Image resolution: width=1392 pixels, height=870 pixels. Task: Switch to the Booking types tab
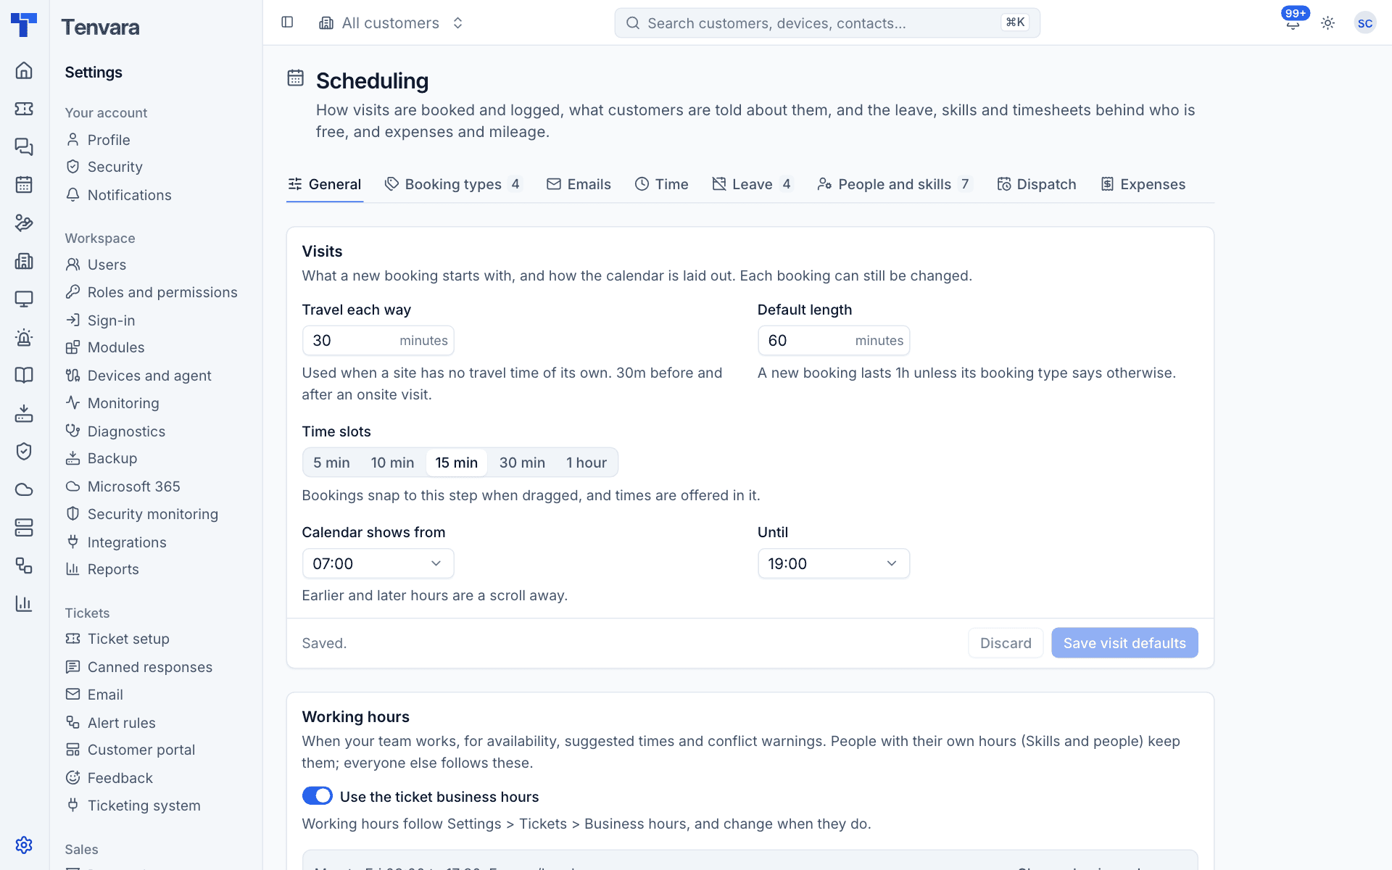(x=453, y=184)
